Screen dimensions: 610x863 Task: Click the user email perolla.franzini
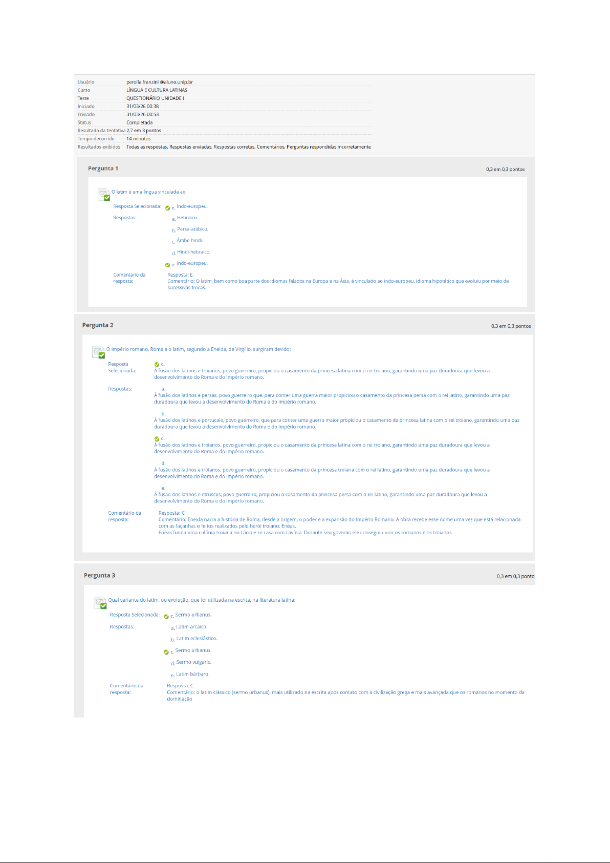click(159, 82)
